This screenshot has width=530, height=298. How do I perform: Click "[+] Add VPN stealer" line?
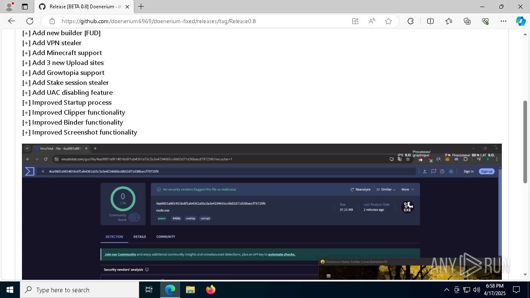[52, 43]
